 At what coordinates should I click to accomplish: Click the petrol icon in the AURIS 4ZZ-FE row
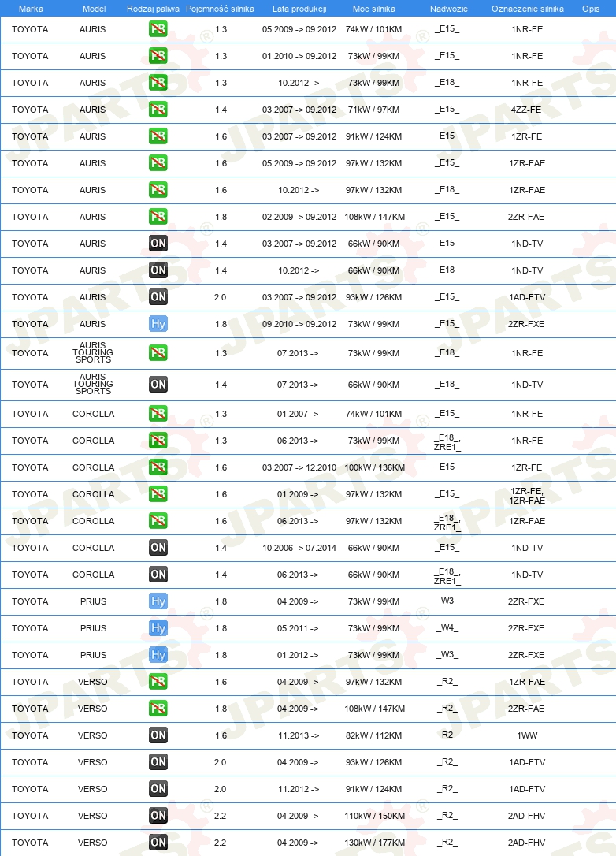[x=158, y=110]
